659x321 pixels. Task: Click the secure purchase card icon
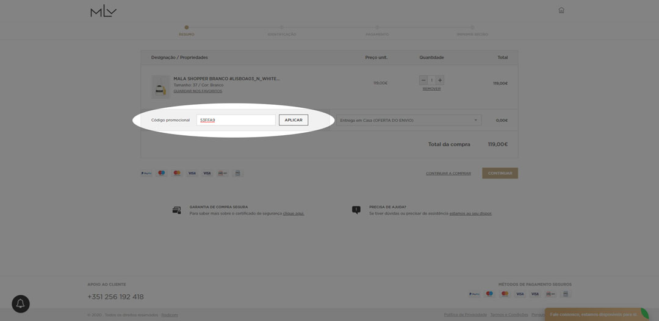click(176, 210)
